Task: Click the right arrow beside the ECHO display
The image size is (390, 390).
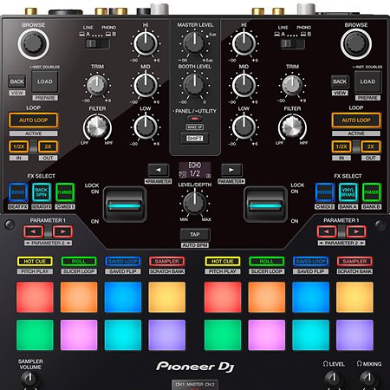Action: pyautogui.click(x=231, y=170)
